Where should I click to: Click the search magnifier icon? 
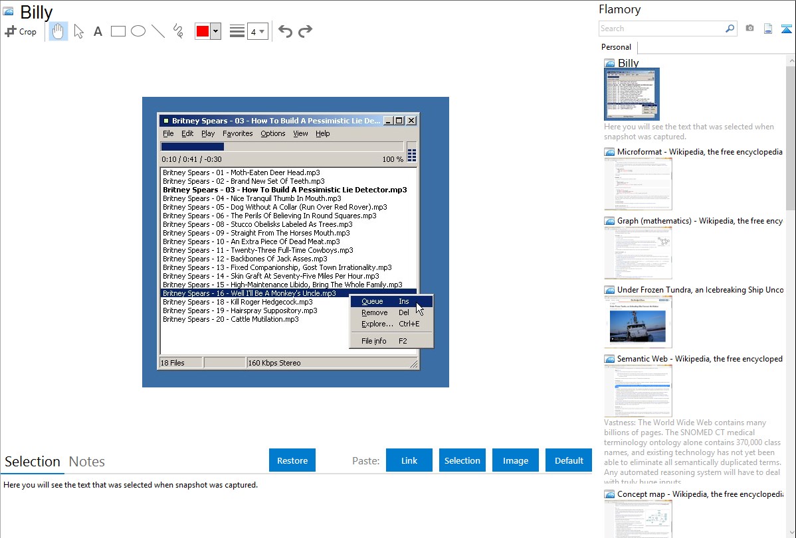tap(730, 29)
